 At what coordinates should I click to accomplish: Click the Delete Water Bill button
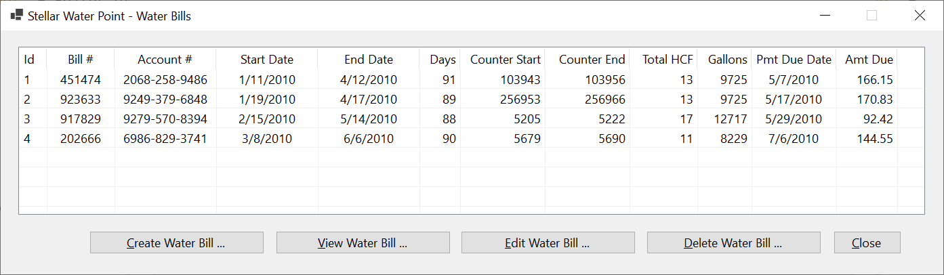tap(733, 242)
